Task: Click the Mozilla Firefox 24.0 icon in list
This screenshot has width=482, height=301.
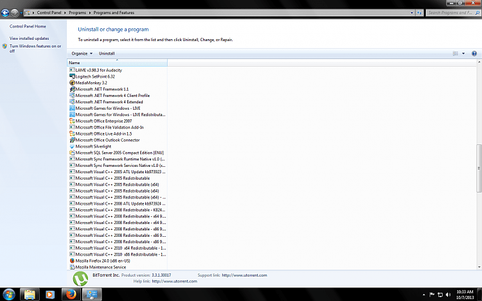Action: pos(72,261)
